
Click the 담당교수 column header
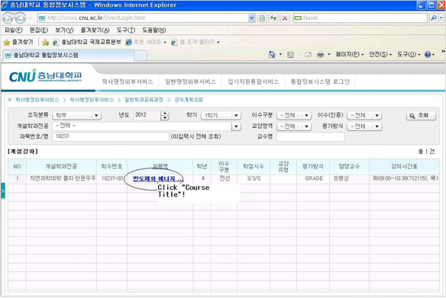click(x=349, y=167)
